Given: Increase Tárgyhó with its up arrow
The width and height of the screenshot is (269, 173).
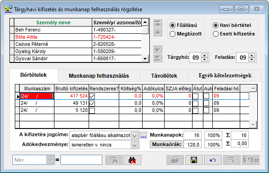Looking at the screenshot, I should point(205,56).
